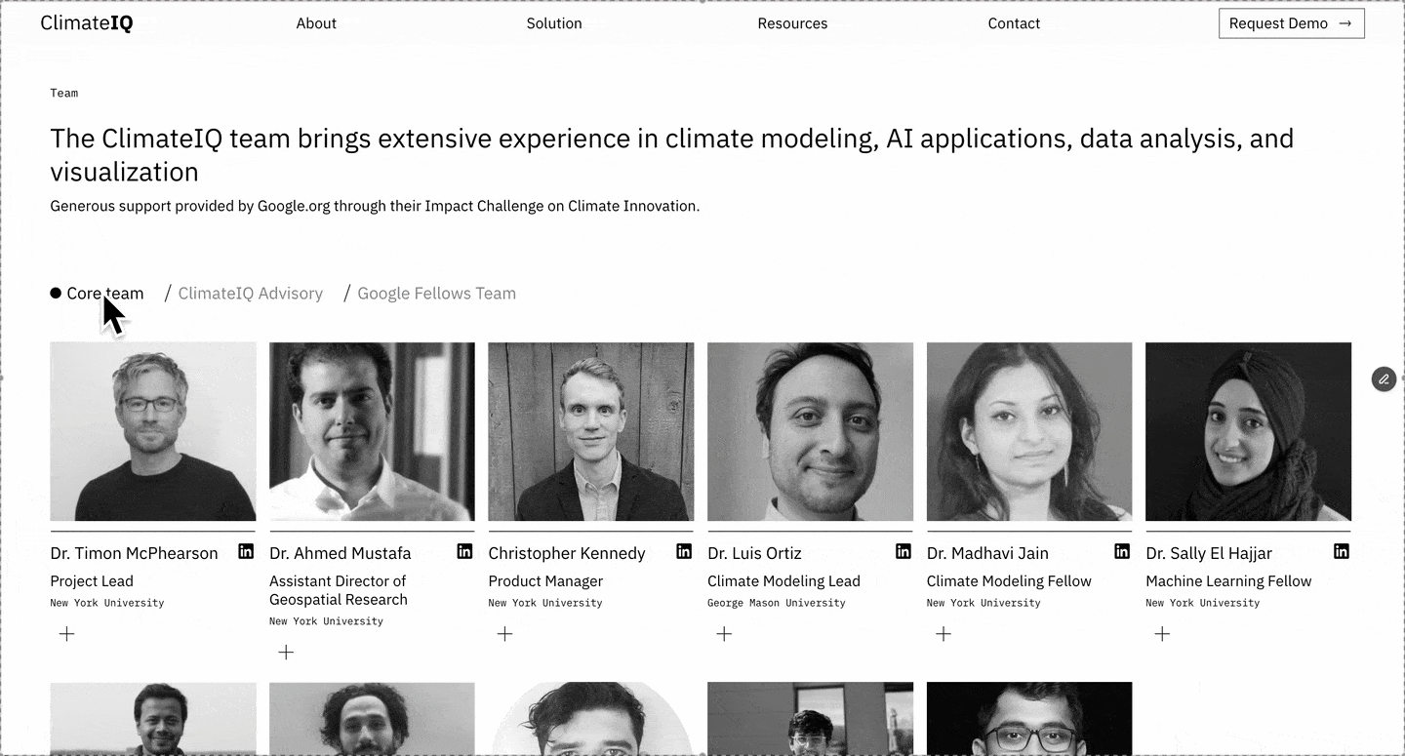Expand Dr. Ahmed Mustafa's bio with plus
This screenshot has height=756, width=1405.
286,653
